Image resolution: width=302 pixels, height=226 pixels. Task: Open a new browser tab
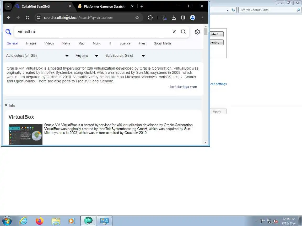142,6
